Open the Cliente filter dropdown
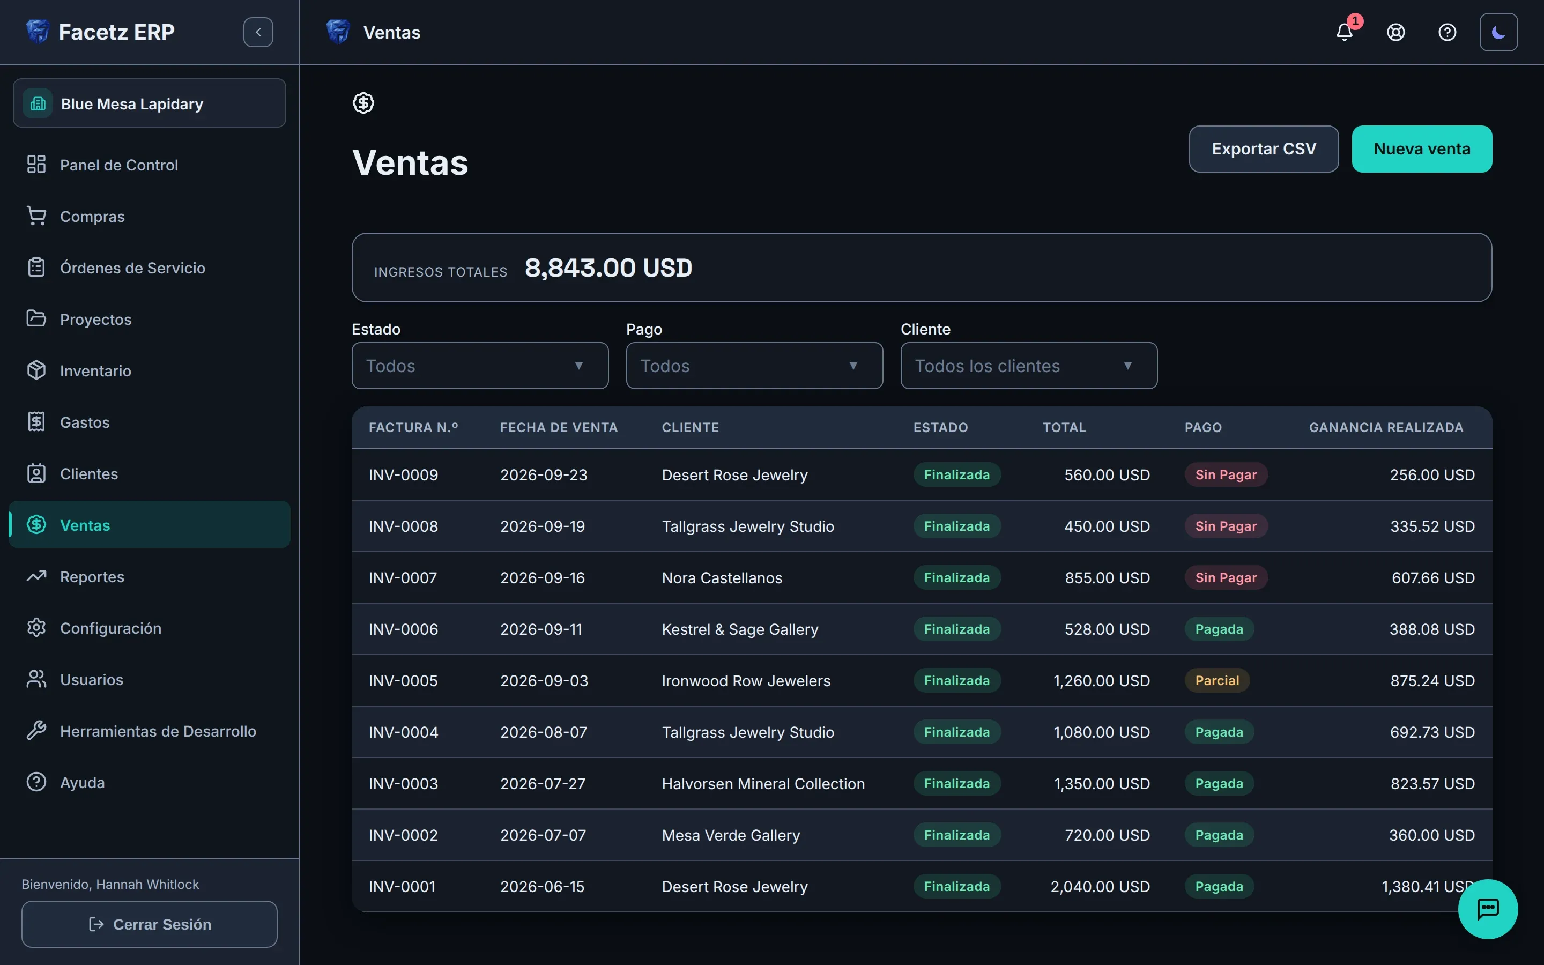The width and height of the screenshot is (1544, 965). pyautogui.click(x=1029, y=366)
